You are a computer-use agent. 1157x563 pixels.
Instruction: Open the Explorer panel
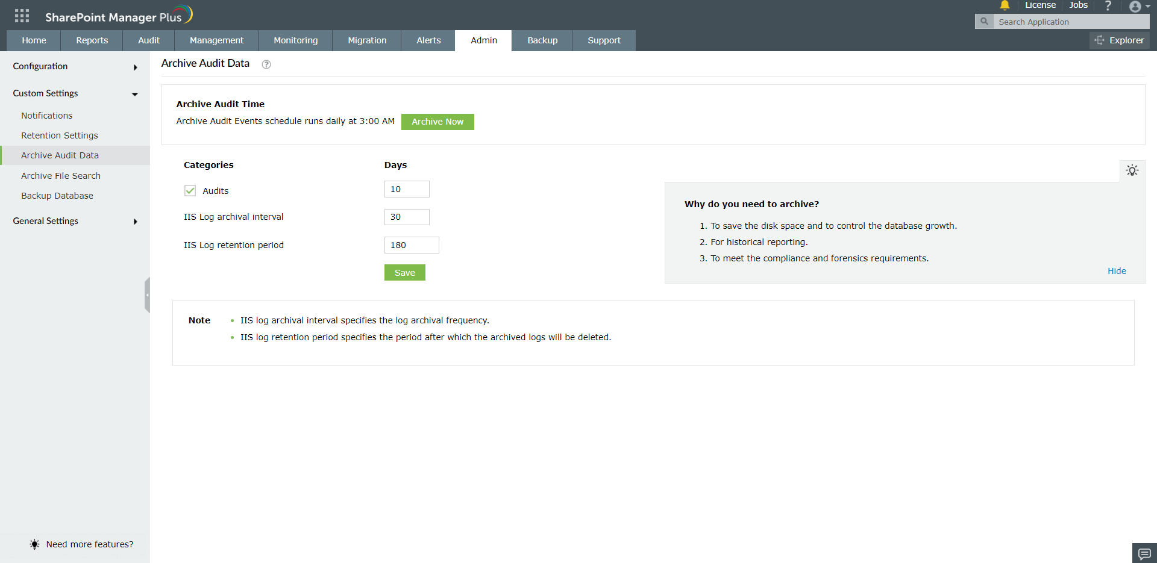click(x=1120, y=40)
